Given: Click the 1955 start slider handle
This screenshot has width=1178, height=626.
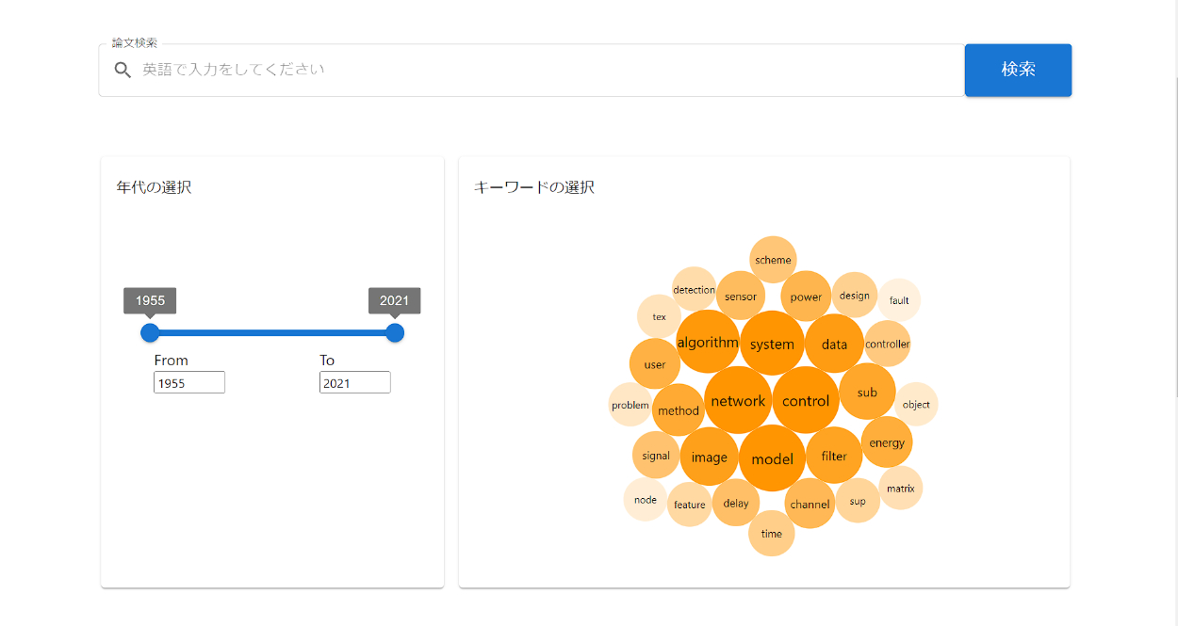Looking at the screenshot, I should point(150,332).
